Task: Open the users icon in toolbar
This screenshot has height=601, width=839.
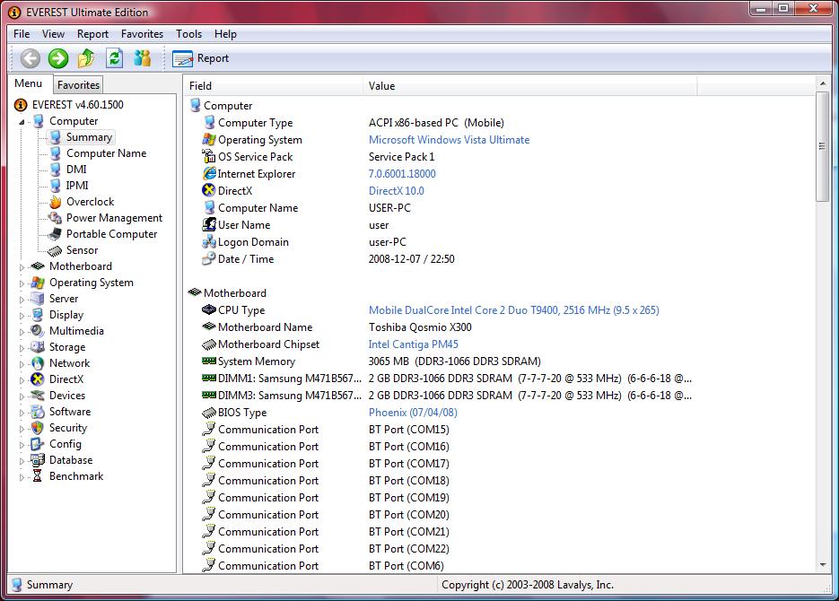Action: 143,58
